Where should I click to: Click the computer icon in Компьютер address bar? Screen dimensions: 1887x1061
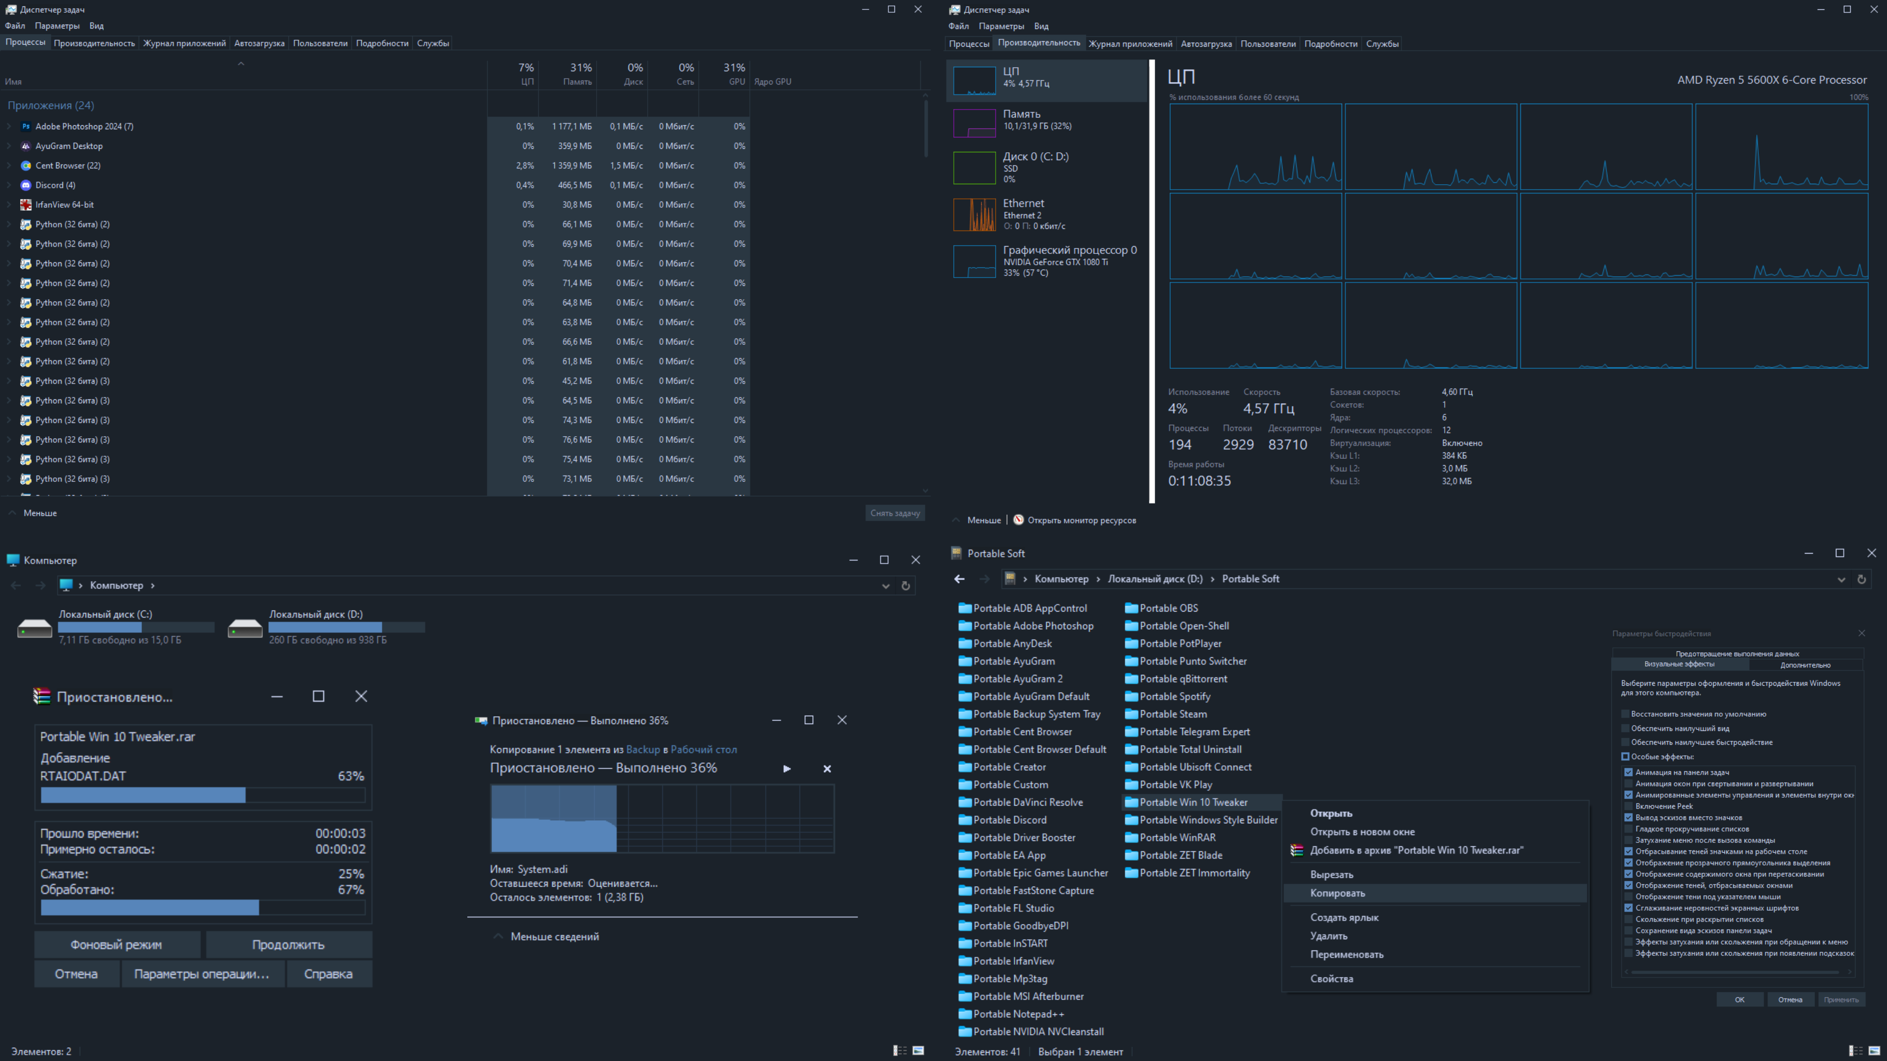(66, 585)
